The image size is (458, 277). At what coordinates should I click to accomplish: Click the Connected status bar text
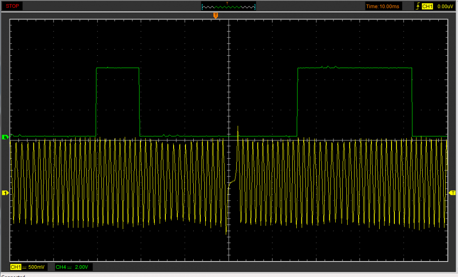click(13, 276)
